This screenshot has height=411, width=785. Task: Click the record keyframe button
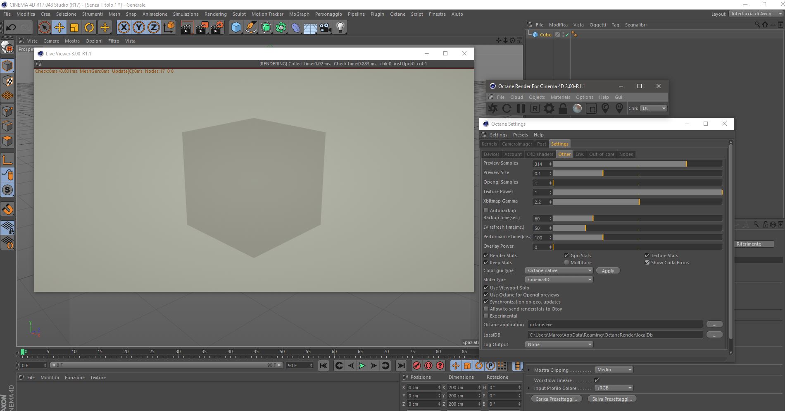pos(417,366)
